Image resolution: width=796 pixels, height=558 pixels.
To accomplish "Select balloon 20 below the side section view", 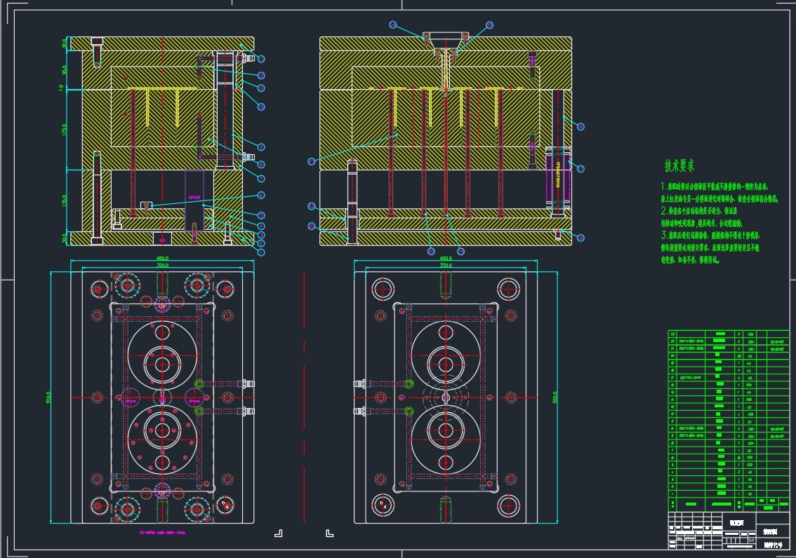I will (x=431, y=252).
